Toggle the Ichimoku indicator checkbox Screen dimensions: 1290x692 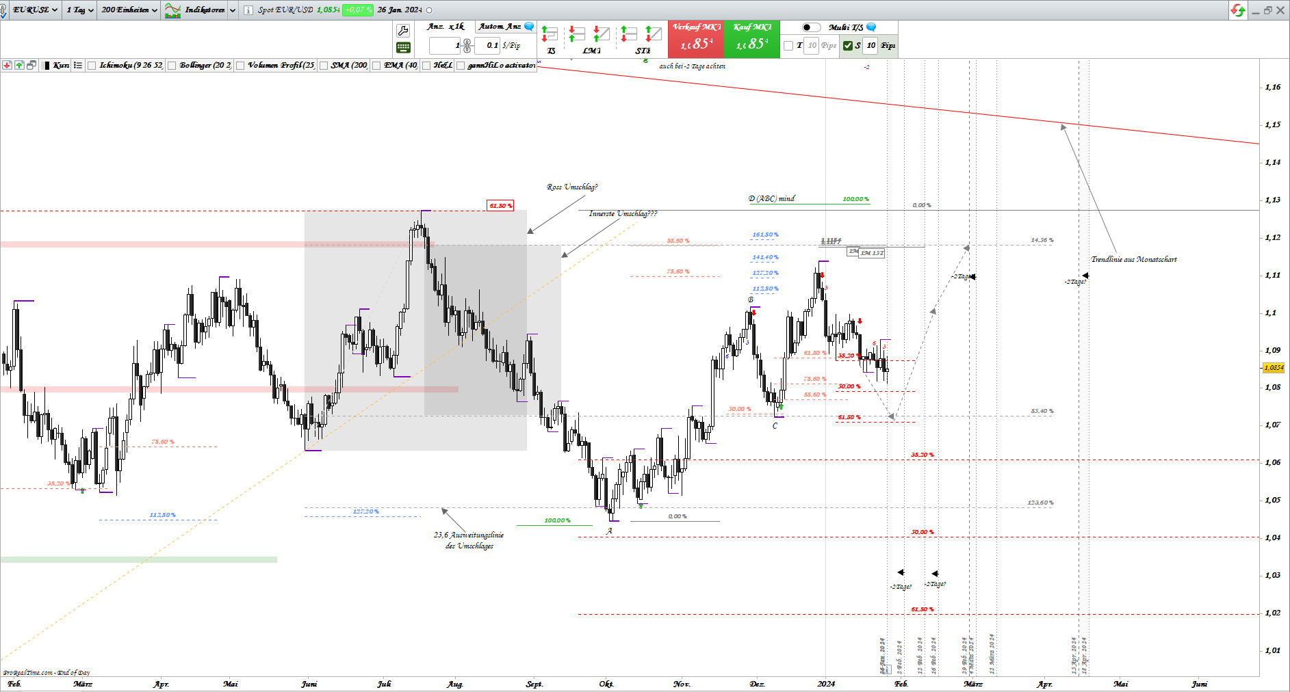92,66
